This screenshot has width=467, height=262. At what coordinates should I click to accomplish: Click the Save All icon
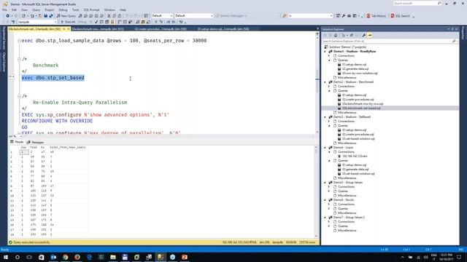[51, 16]
